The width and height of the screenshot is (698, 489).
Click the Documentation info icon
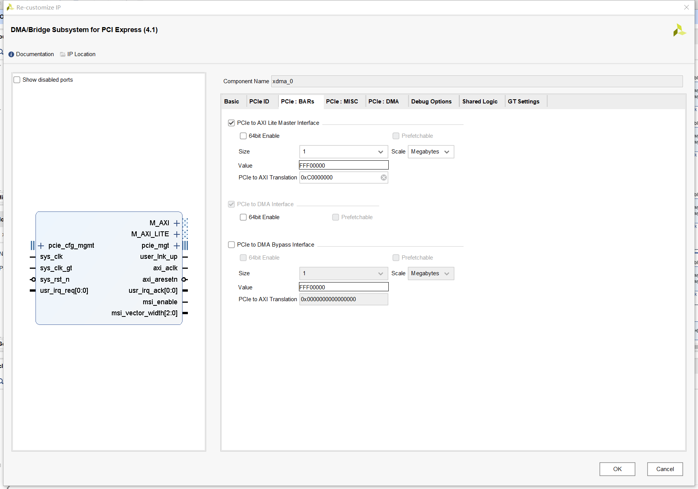point(11,54)
